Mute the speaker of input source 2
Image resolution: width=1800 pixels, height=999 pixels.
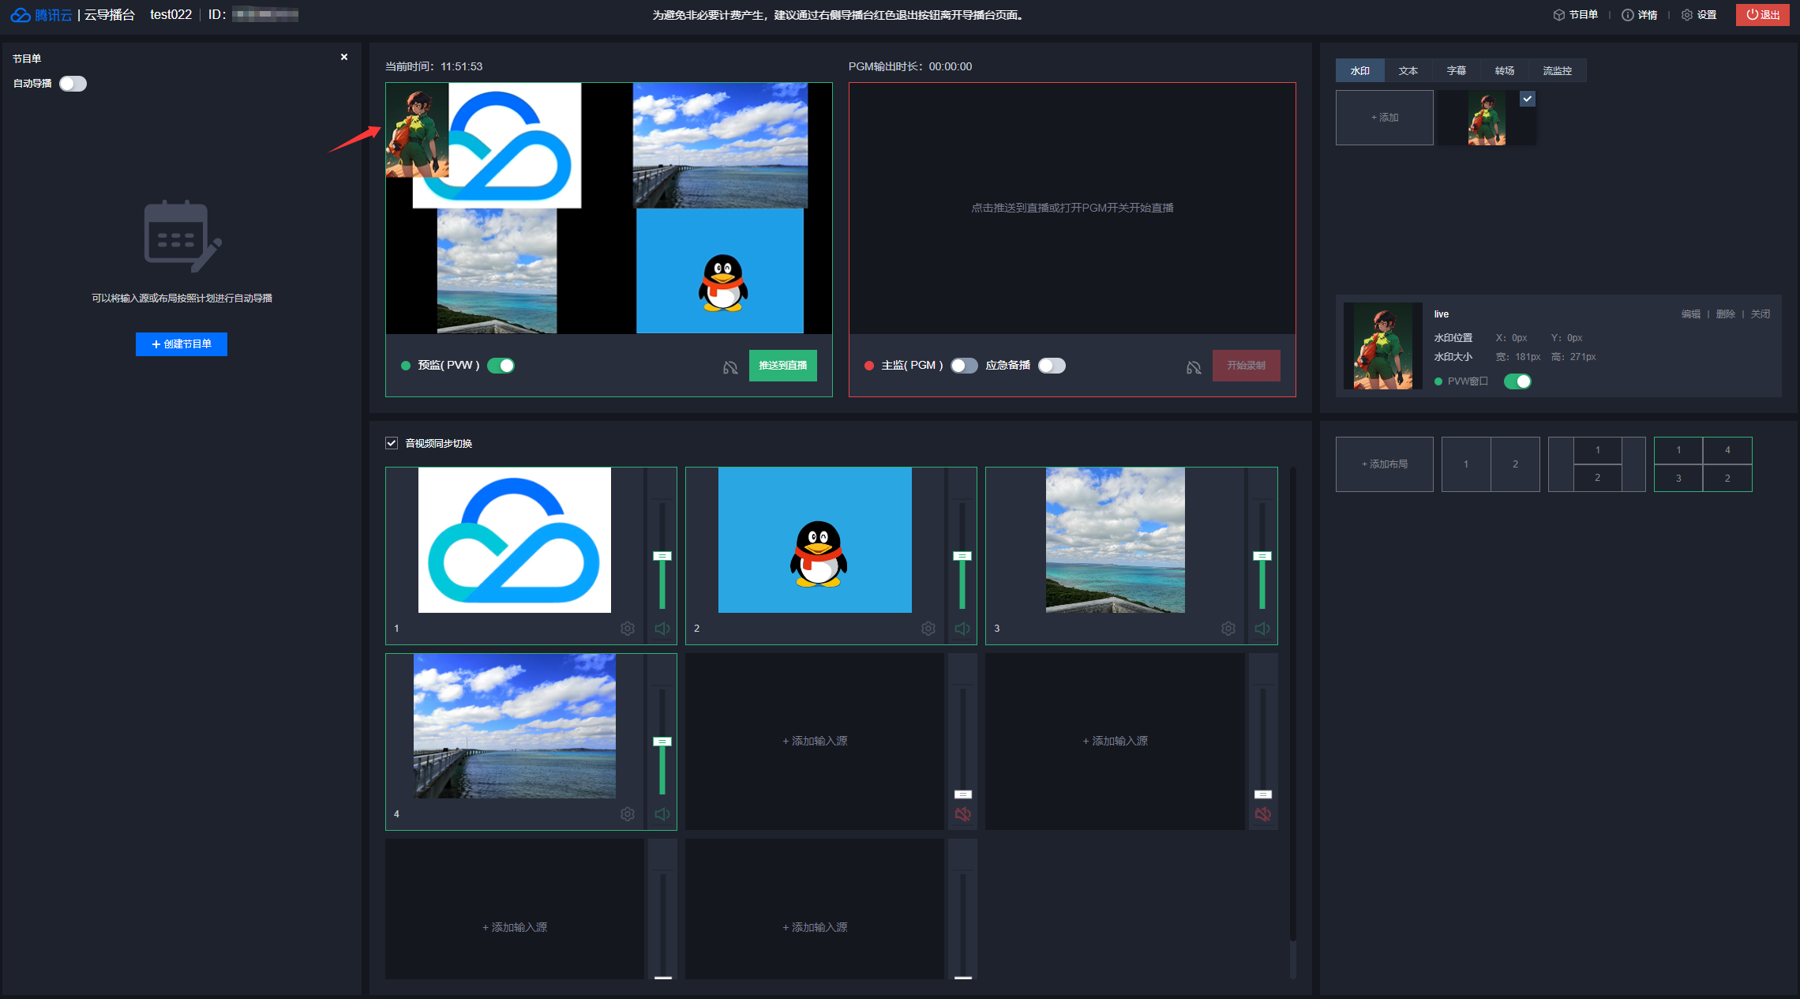pyautogui.click(x=962, y=629)
